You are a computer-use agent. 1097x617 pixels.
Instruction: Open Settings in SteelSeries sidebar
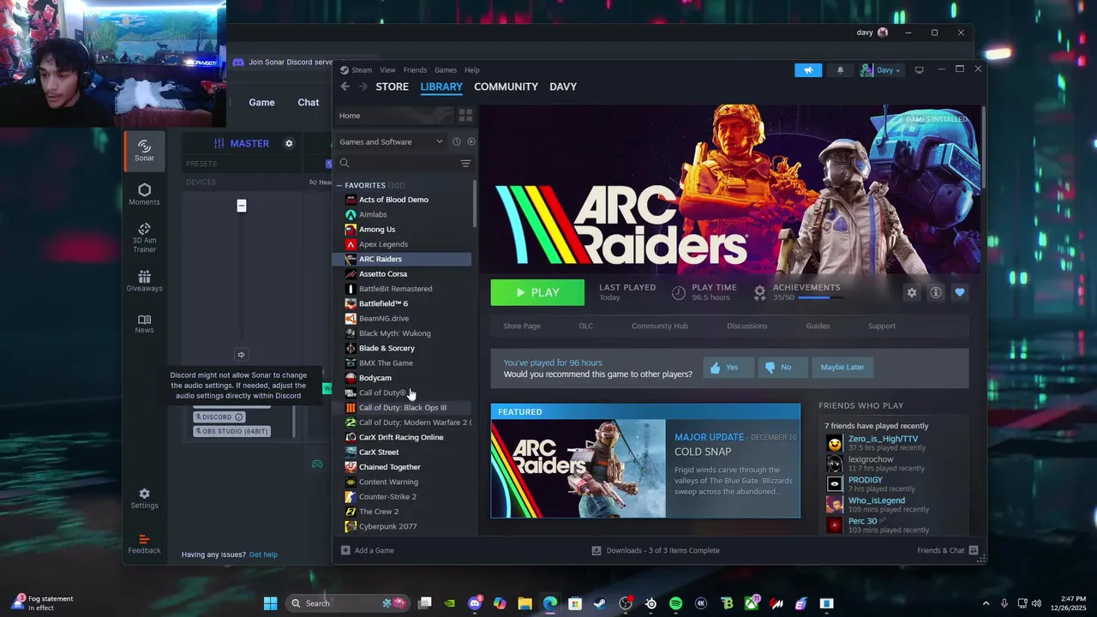pos(144,499)
